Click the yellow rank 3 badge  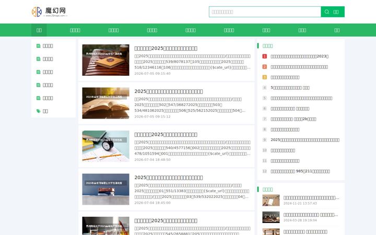pyautogui.click(x=264, y=77)
